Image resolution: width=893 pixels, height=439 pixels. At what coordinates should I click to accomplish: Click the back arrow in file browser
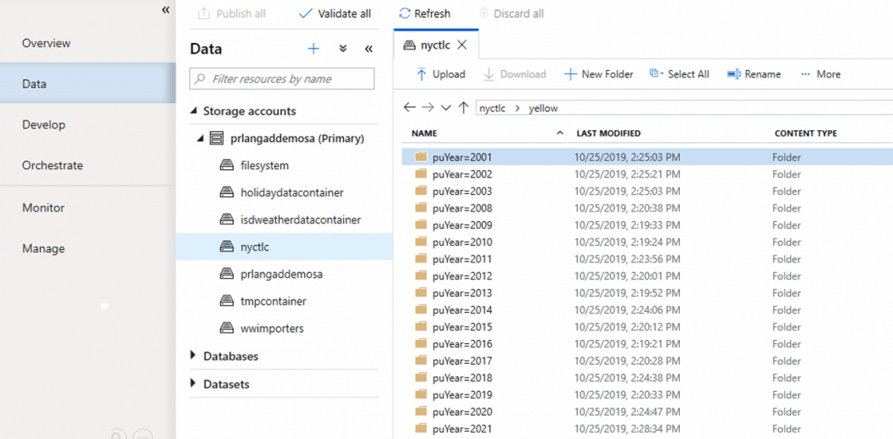click(x=409, y=108)
